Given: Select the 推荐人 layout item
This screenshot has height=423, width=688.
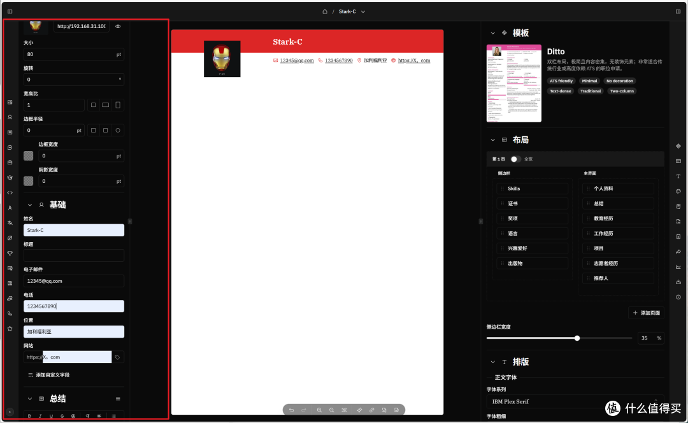Looking at the screenshot, I should pyautogui.click(x=618, y=278).
